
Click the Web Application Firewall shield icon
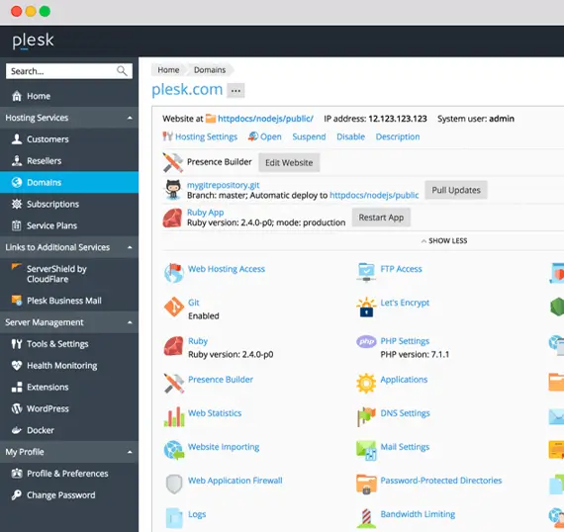pos(174,484)
